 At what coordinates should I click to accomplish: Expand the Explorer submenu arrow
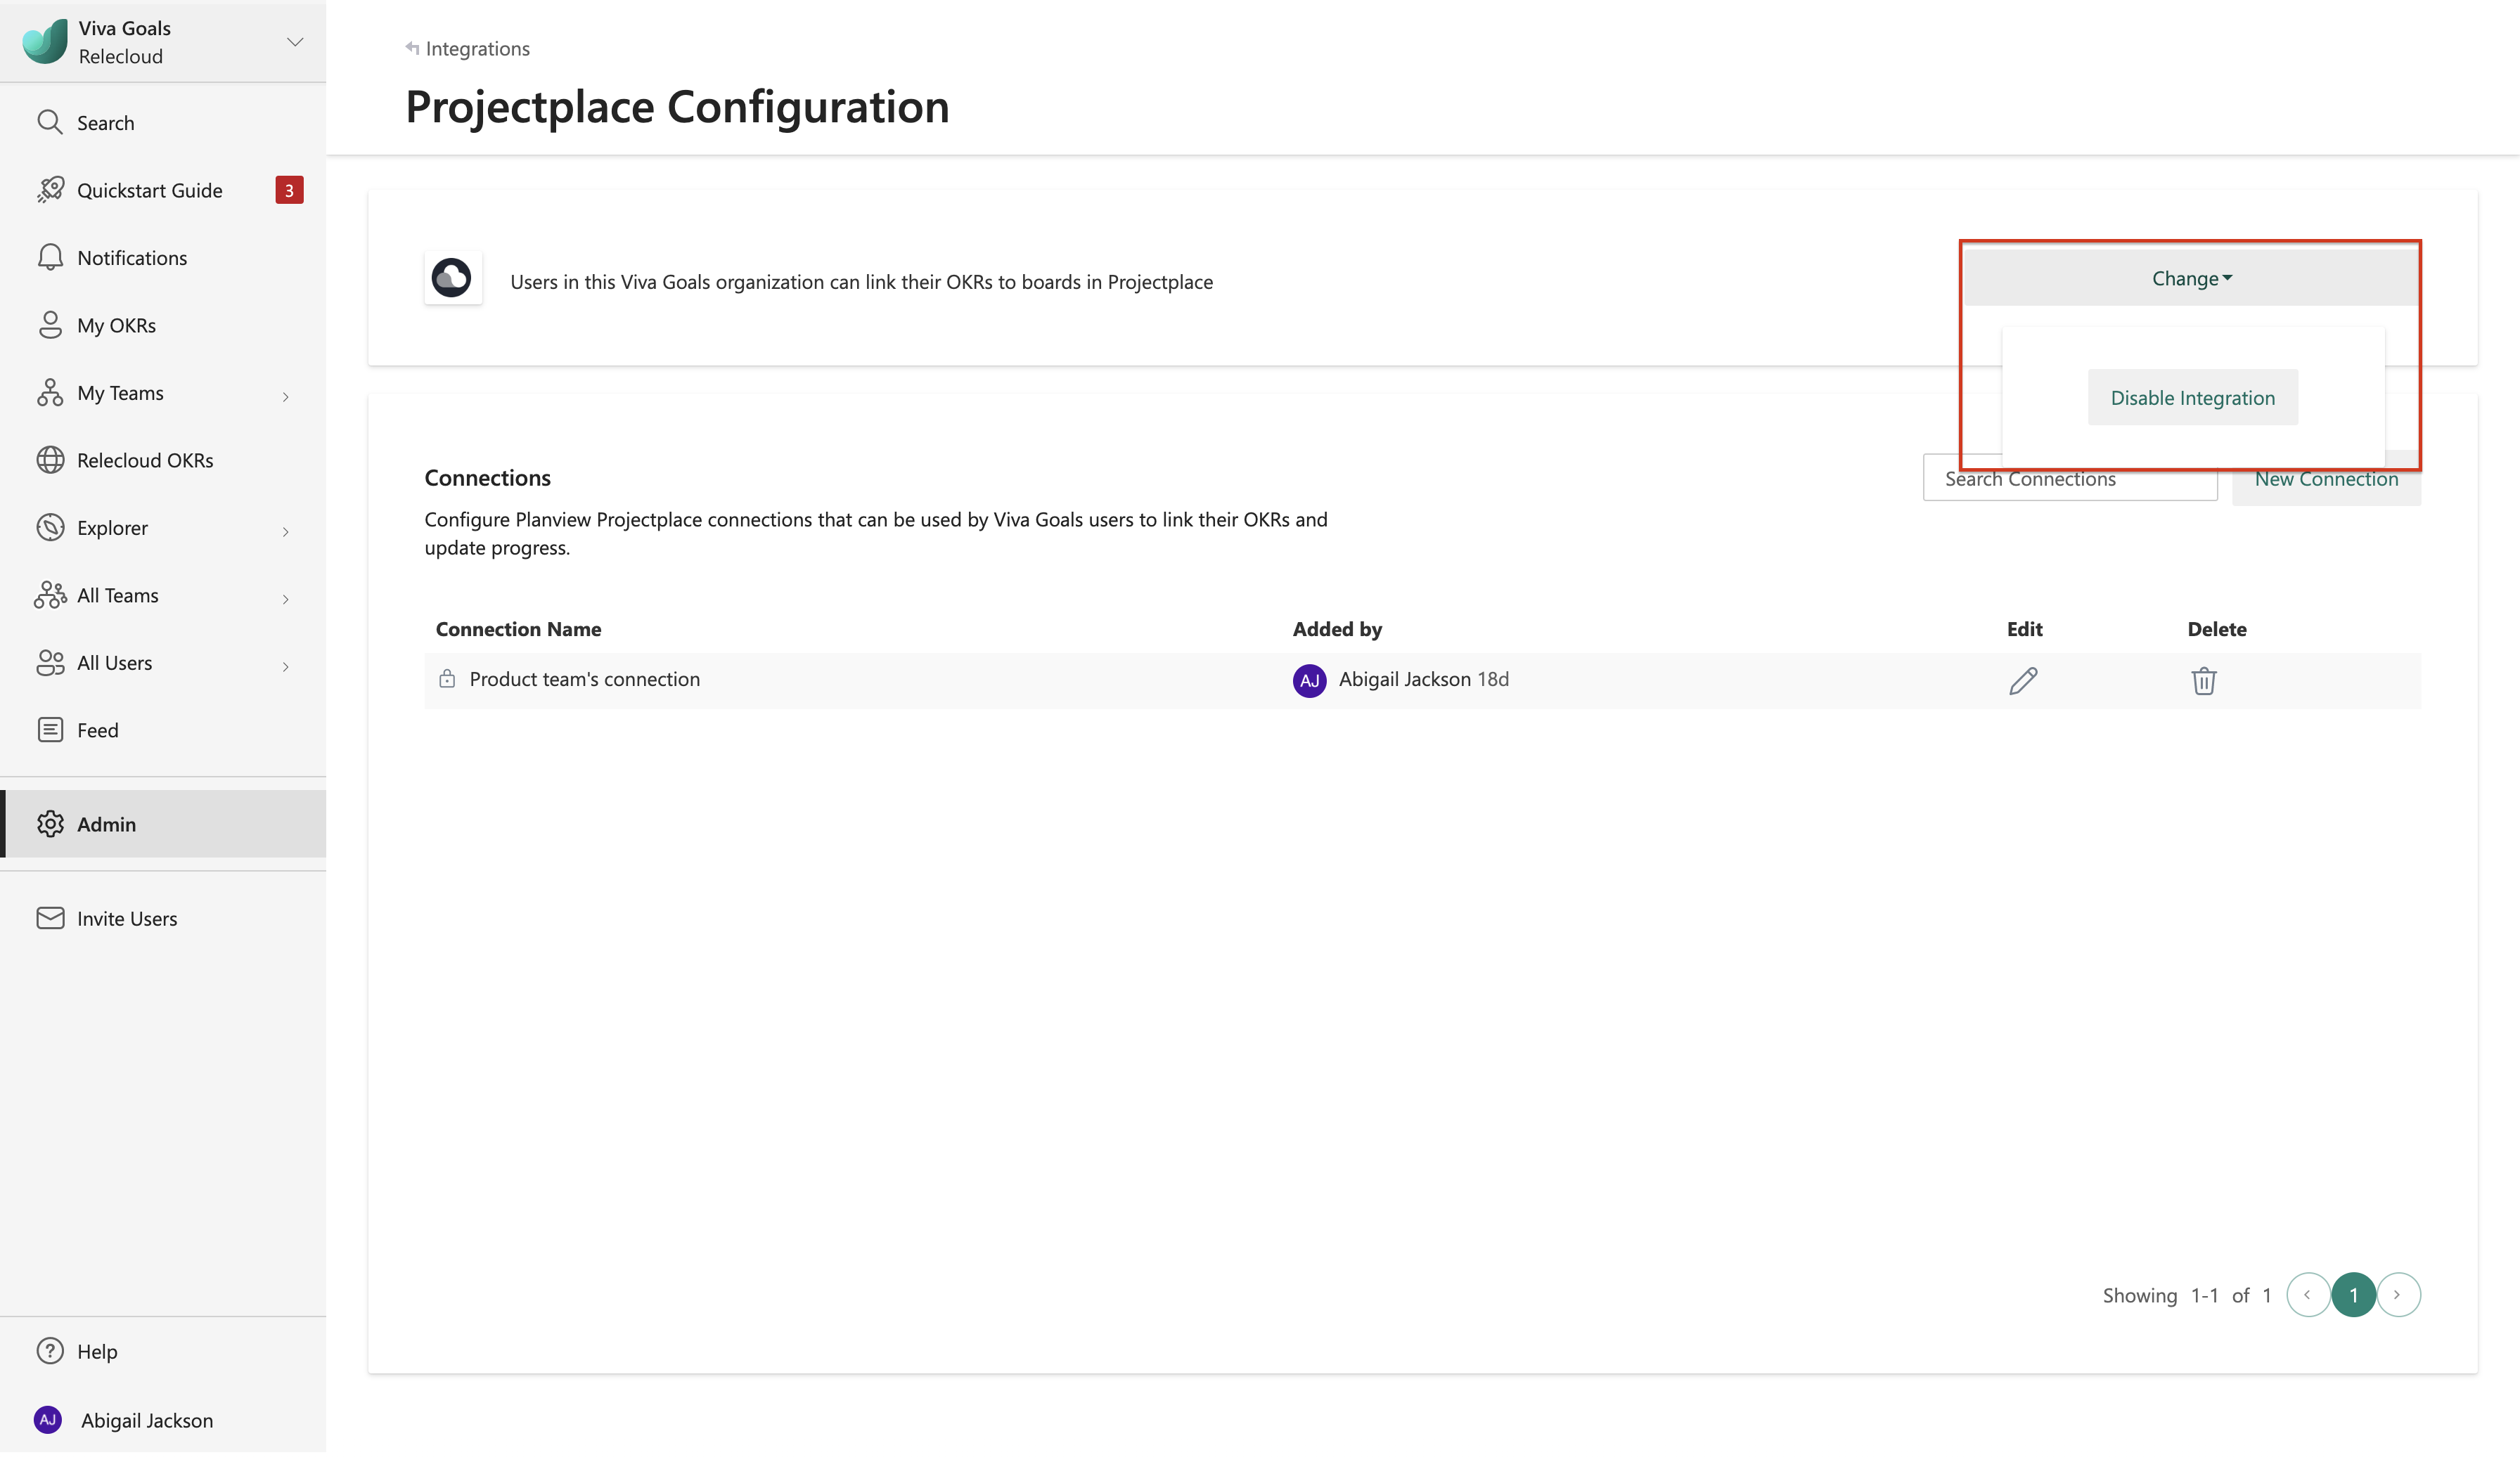coord(286,531)
